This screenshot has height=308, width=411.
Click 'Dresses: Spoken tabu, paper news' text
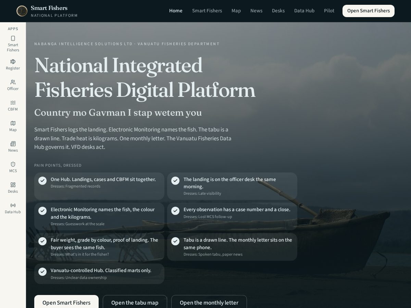213,255
